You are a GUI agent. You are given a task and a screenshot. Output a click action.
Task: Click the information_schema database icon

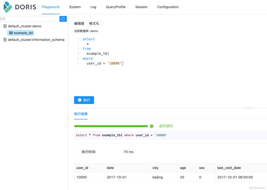tap(5, 40)
